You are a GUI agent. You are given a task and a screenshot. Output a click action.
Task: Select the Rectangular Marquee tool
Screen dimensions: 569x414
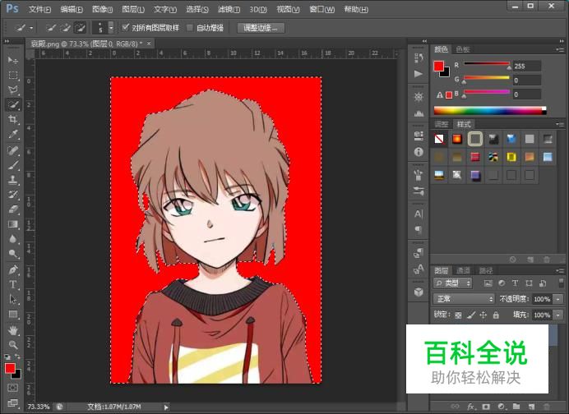[13, 75]
